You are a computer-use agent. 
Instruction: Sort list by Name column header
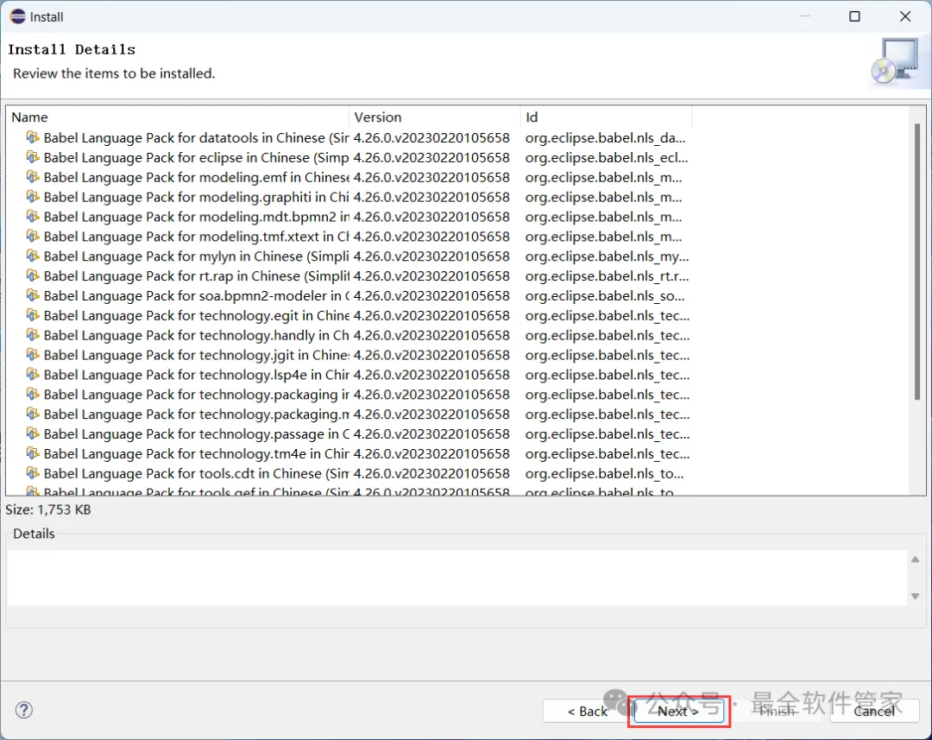pyautogui.click(x=177, y=117)
